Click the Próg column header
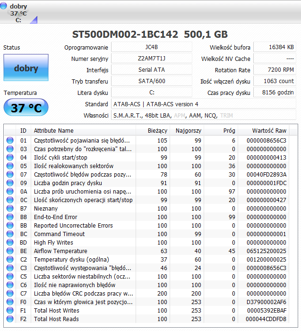The image size is (301, 331). click(x=221, y=131)
